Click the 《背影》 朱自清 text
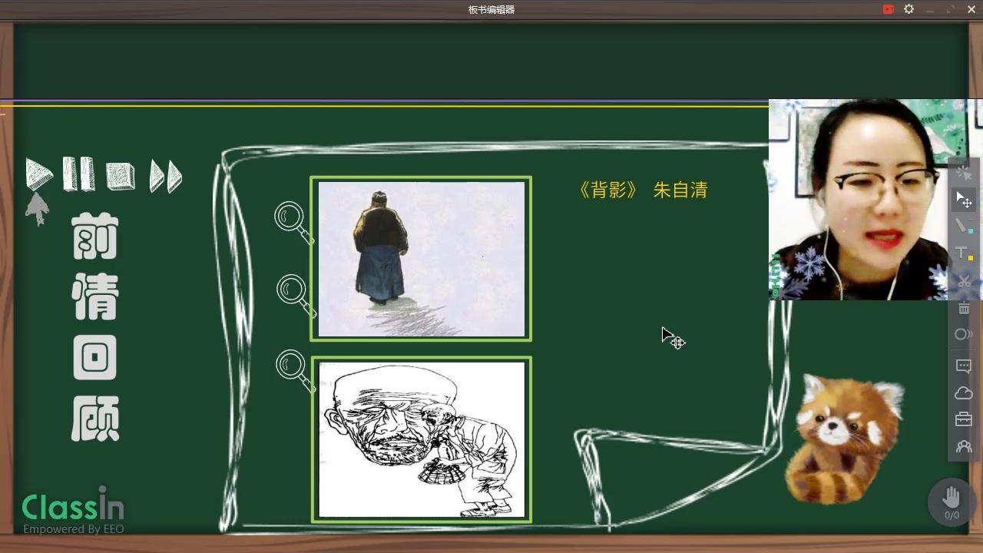The image size is (983, 553). point(643,190)
